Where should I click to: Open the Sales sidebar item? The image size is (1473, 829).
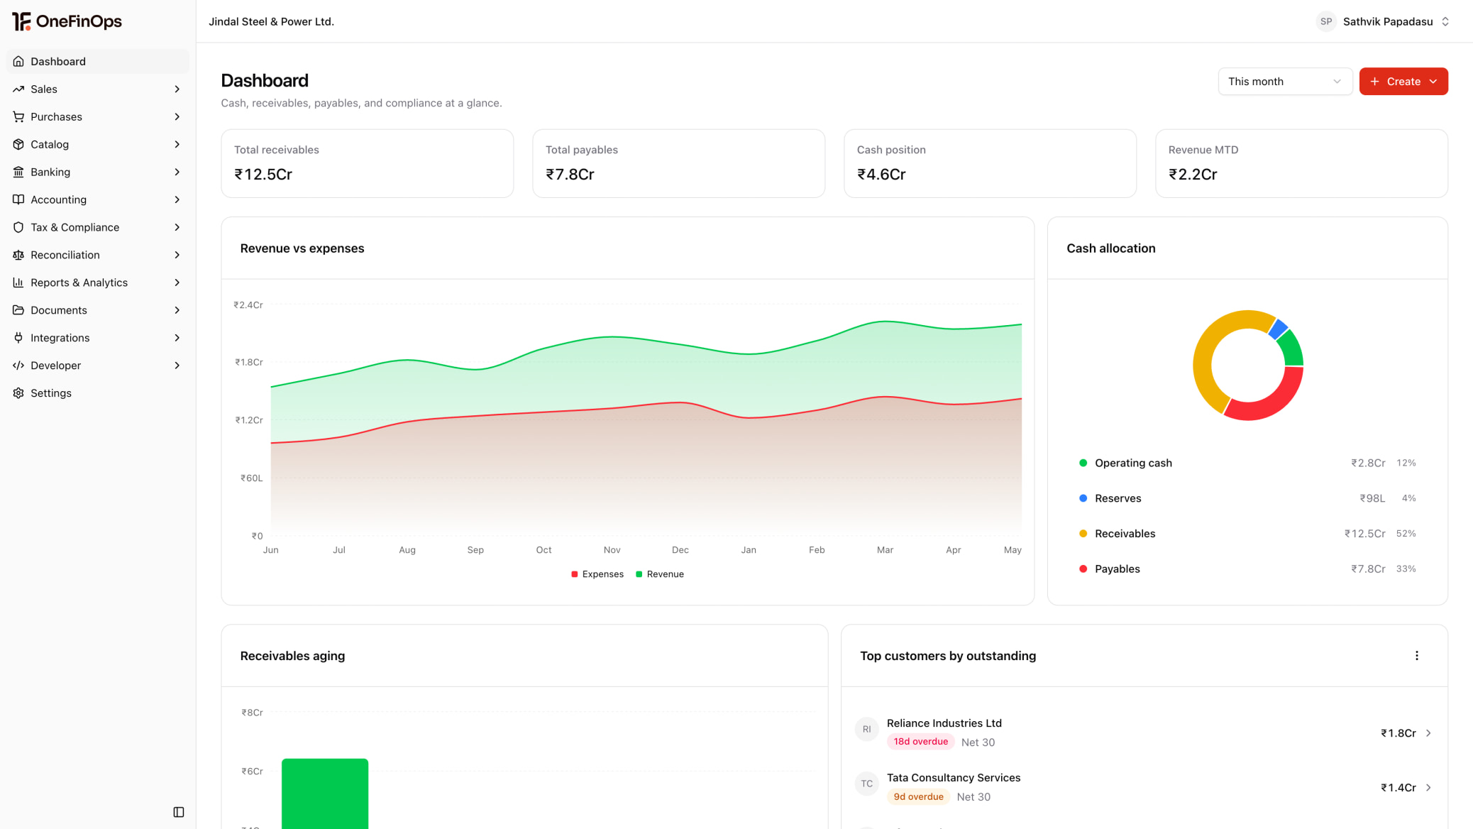point(98,89)
